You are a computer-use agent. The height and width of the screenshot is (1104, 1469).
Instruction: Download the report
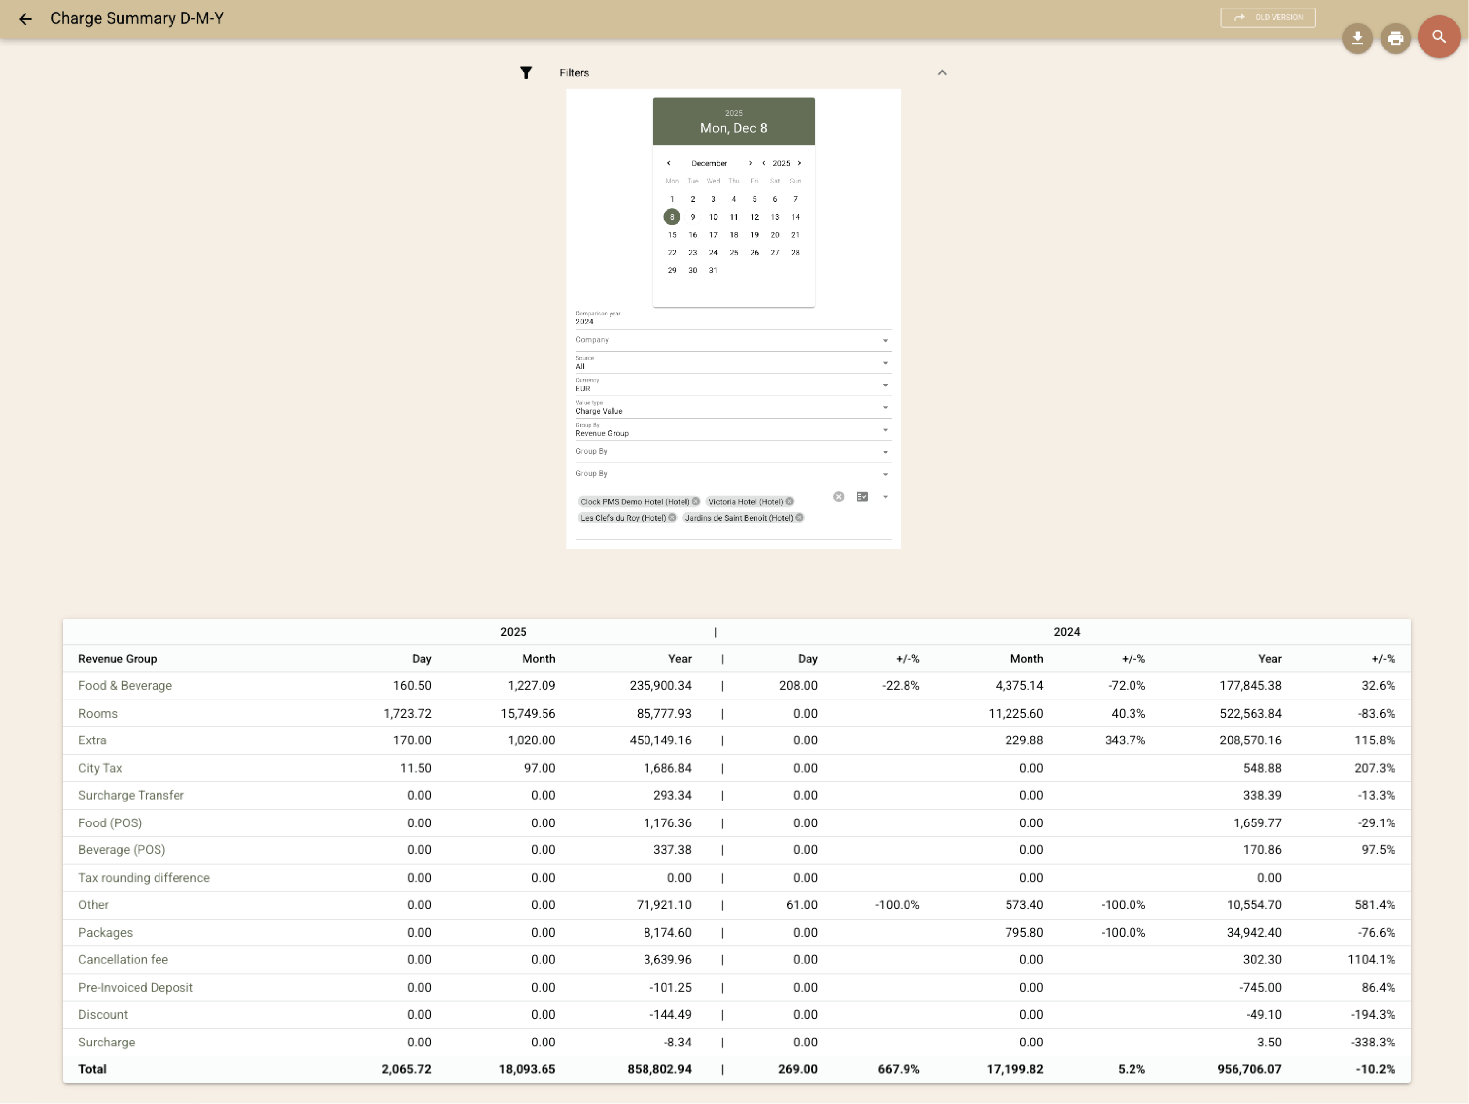tap(1358, 38)
